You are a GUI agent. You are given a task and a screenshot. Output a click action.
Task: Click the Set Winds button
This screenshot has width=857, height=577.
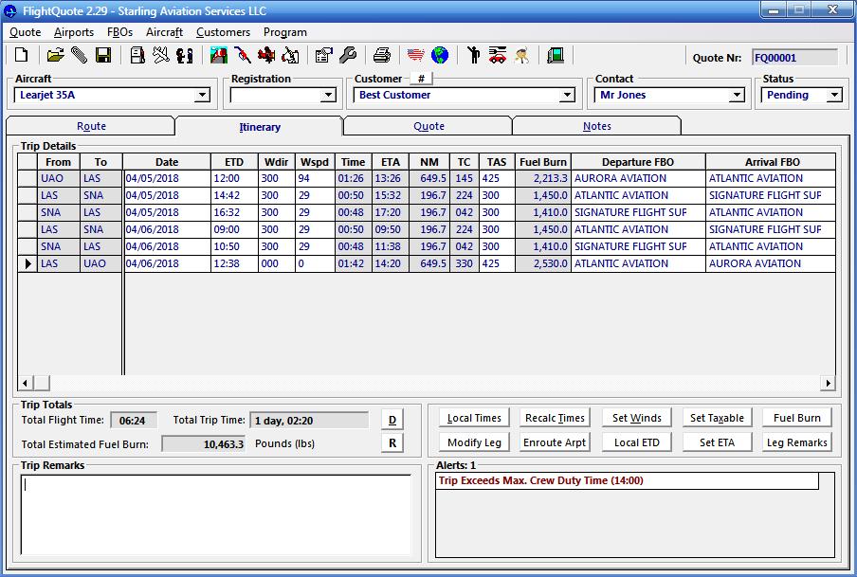tap(636, 418)
